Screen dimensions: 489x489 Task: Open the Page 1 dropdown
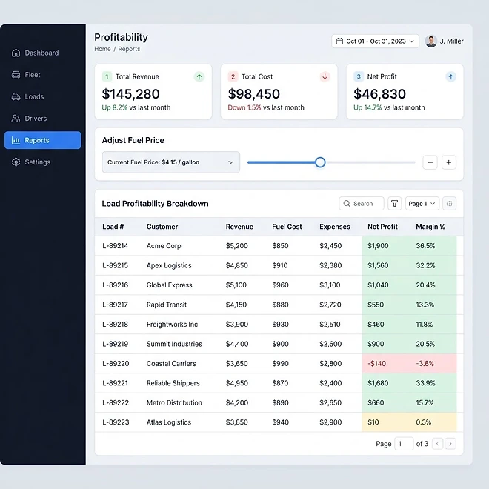click(422, 203)
